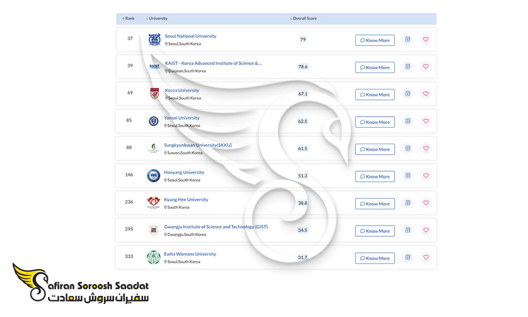Click Know More for Ewha Womans University
This screenshot has height=317, width=528.
[x=375, y=258]
